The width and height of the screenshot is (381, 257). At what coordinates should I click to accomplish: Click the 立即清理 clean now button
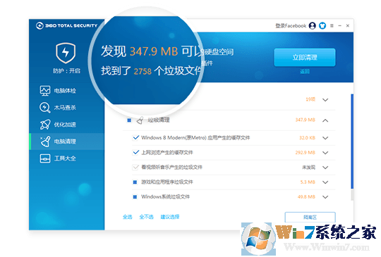[305, 57]
